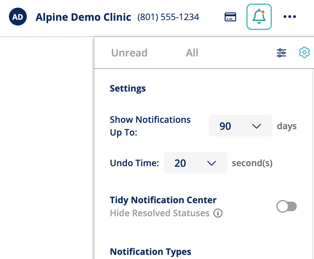Open the Undo Time seconds dropdown

click(x=195, y=163)
